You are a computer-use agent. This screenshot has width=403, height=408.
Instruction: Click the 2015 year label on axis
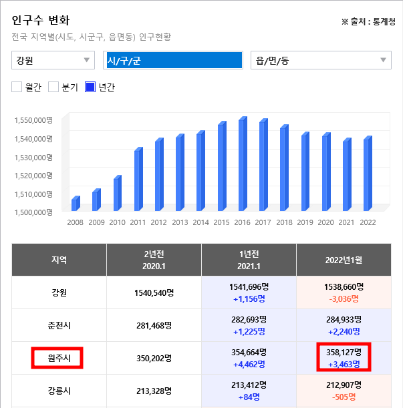coord(221,222)
